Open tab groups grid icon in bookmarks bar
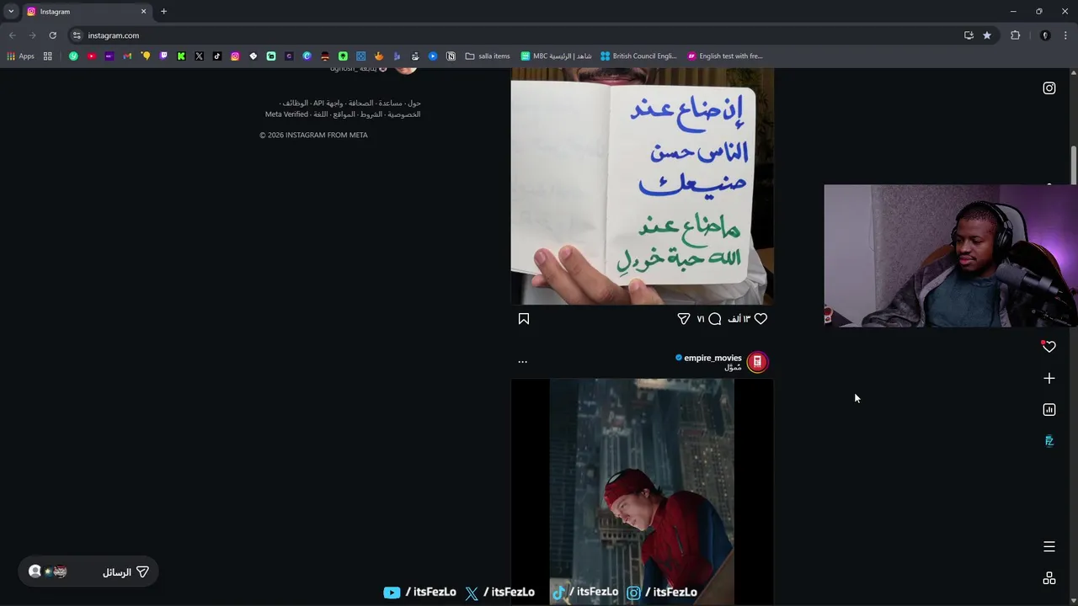1078x606 pixels. click(x=48, y=56)
